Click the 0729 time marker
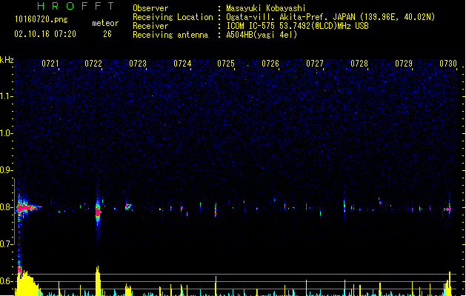466x296 pixels. coord(404,64)
